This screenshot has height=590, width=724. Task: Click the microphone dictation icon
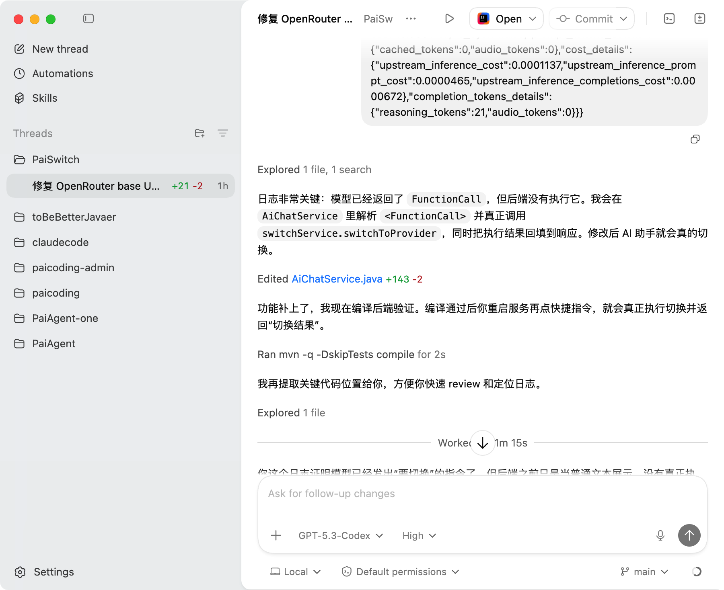660,535
